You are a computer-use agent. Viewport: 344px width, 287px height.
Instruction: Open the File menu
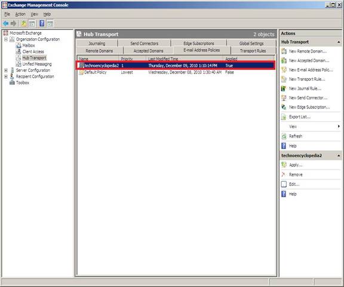point(7,14)
